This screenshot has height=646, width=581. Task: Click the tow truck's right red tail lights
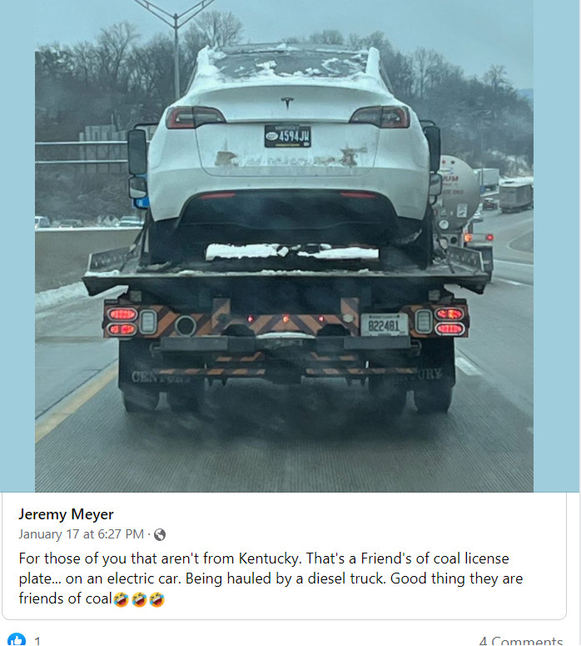449,322
